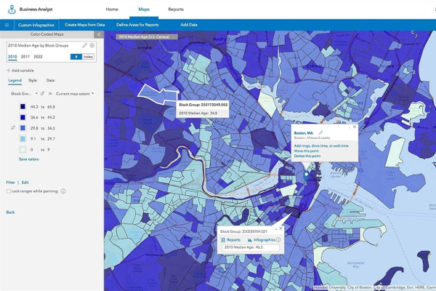The height and width of the screenshot is (291, 436).
Task: Click the darkest 44.3 to 65.8 color swatch
Action: click(23, 106)
